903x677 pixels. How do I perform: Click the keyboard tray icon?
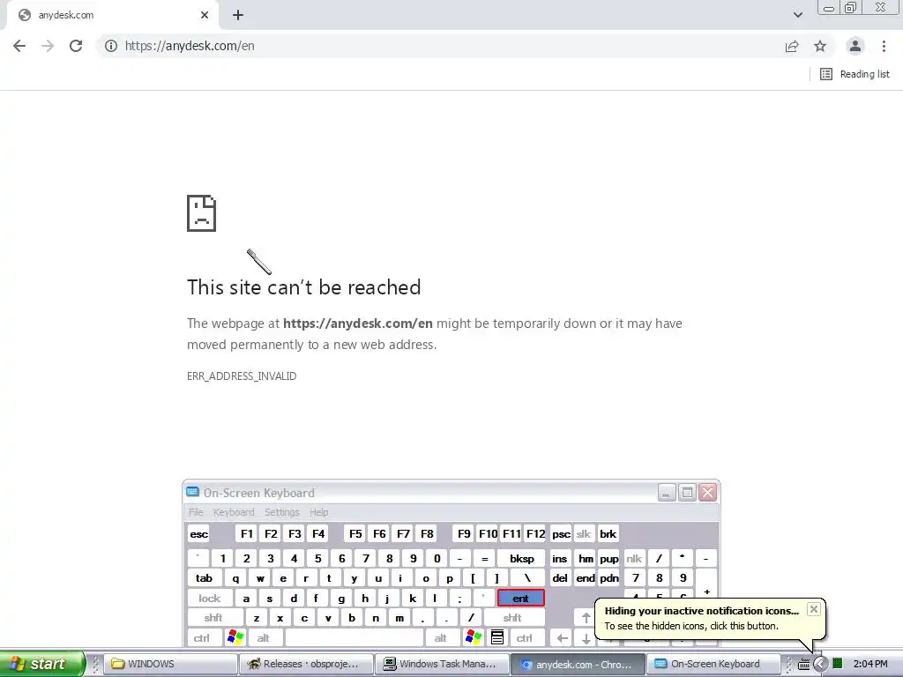click(x=804, y=665)
